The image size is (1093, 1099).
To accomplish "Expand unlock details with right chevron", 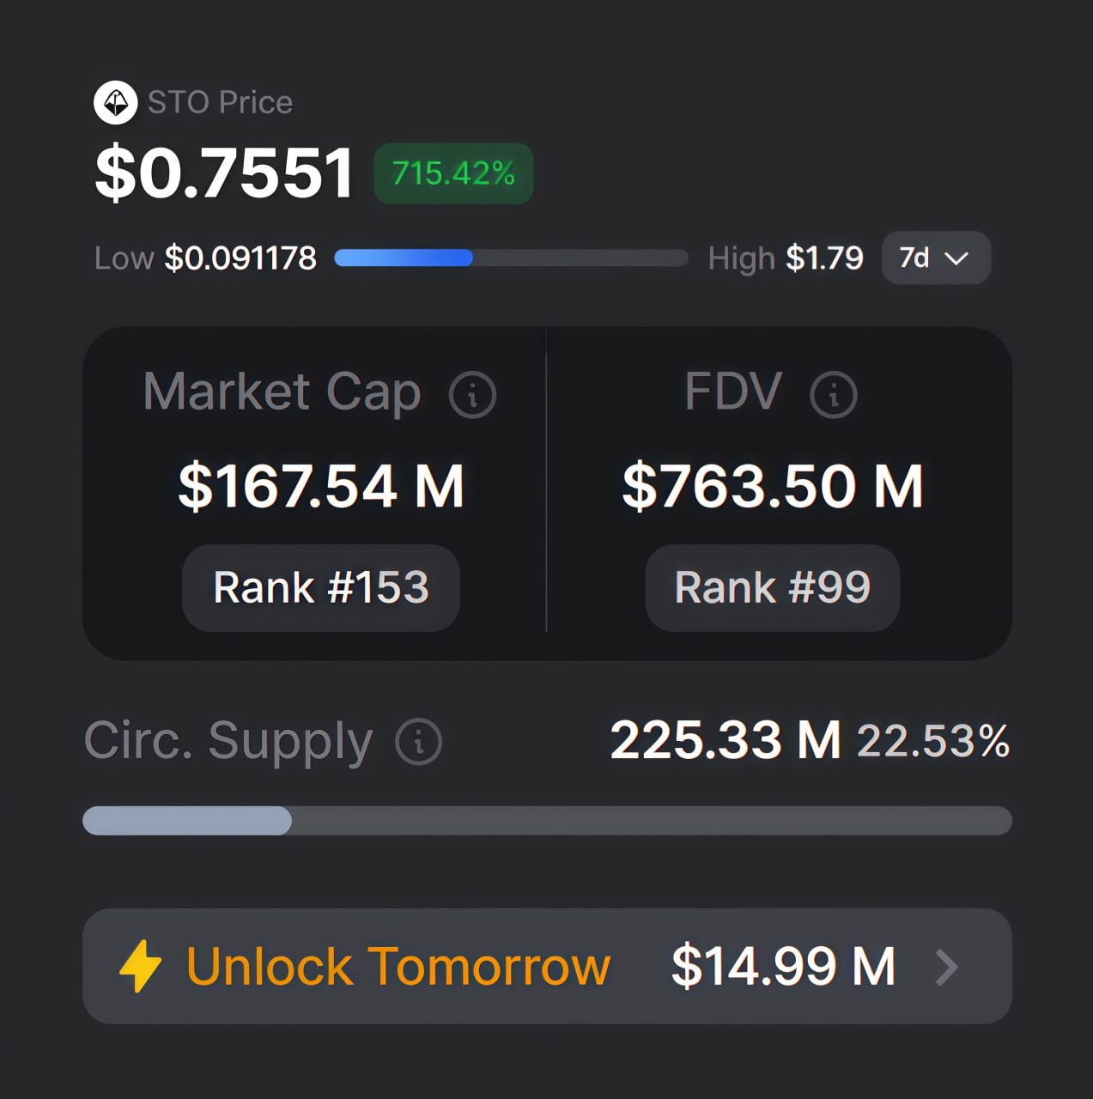I will (947, 968).
